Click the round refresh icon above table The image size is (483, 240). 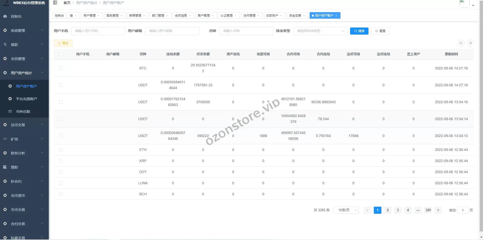(x=470, y=43)
